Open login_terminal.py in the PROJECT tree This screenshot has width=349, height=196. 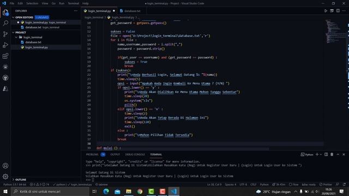pos(46,47)
